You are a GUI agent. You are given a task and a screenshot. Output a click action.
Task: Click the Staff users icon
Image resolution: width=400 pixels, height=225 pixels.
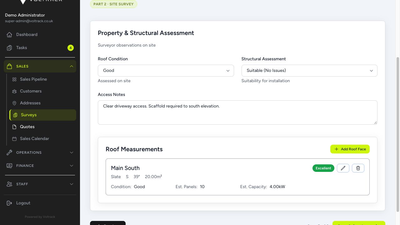(9, 184)
